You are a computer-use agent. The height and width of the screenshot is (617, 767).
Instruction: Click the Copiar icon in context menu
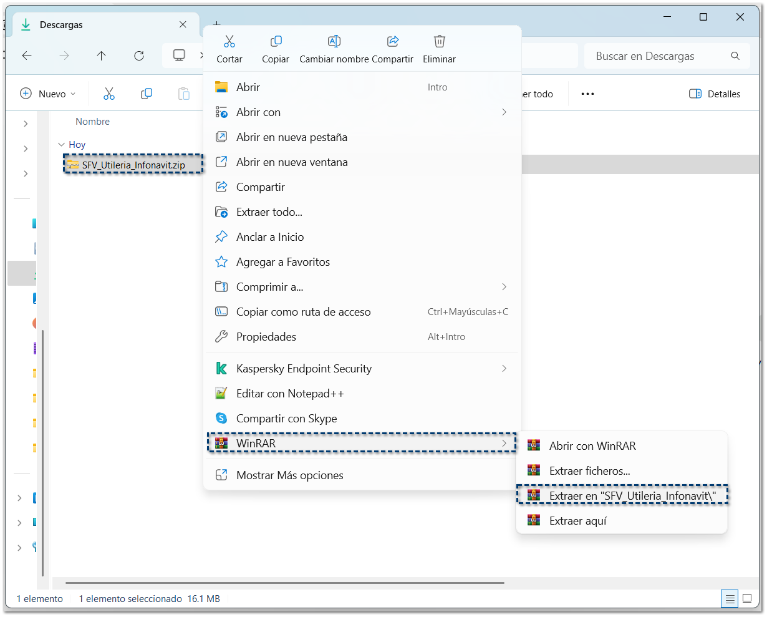coord(276,42)
